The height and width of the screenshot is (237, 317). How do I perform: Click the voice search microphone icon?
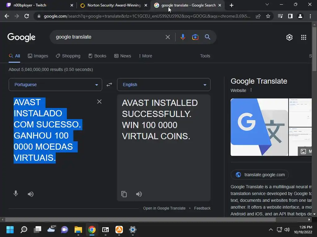coord(183,37)
